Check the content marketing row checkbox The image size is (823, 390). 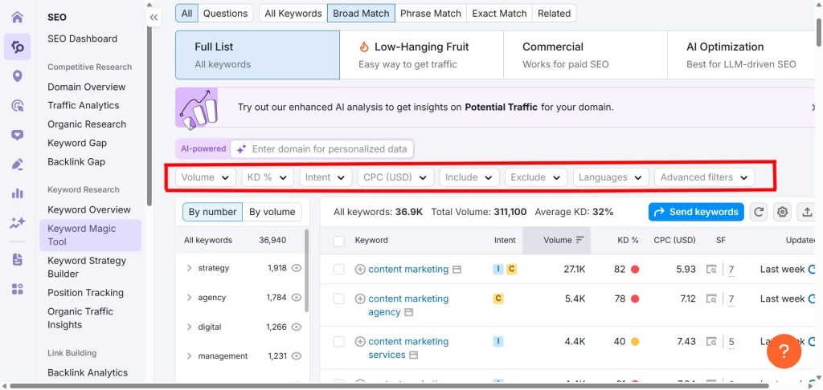click(x=339, y=270)
